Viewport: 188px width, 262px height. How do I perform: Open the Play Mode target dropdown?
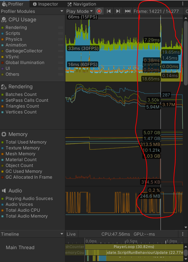click(x=80, y=11)
